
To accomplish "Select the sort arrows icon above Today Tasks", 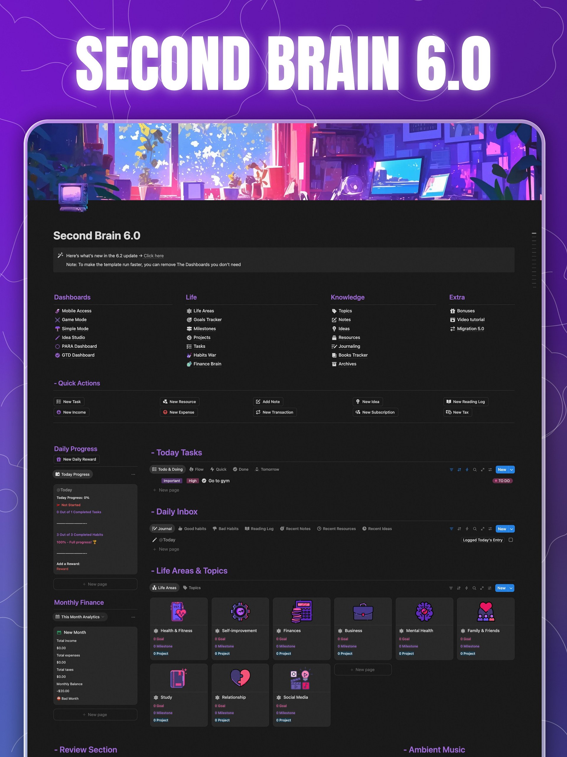I will coord(459,470).
